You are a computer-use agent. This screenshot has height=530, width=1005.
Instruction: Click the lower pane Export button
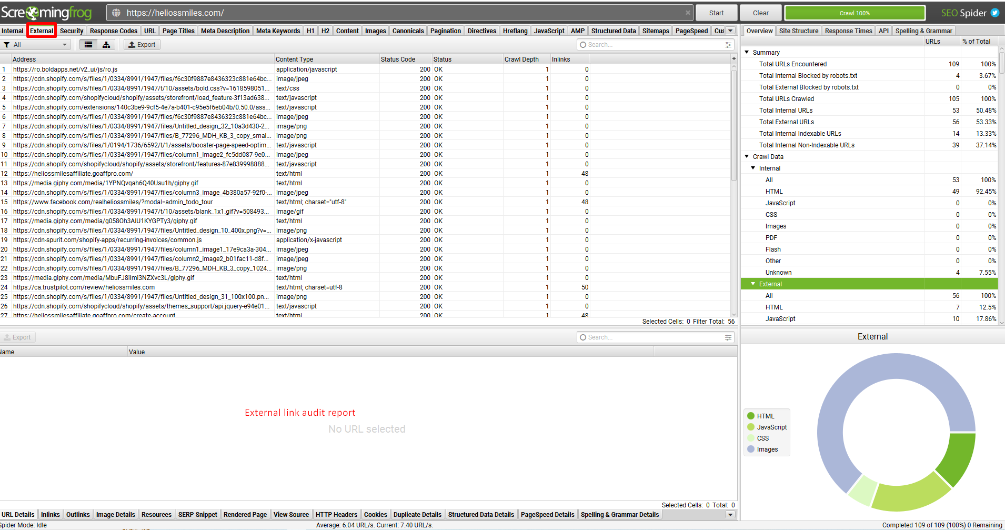click(18, 337)
